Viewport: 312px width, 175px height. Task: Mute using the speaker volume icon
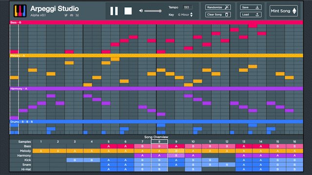click(x=141, y=11)
